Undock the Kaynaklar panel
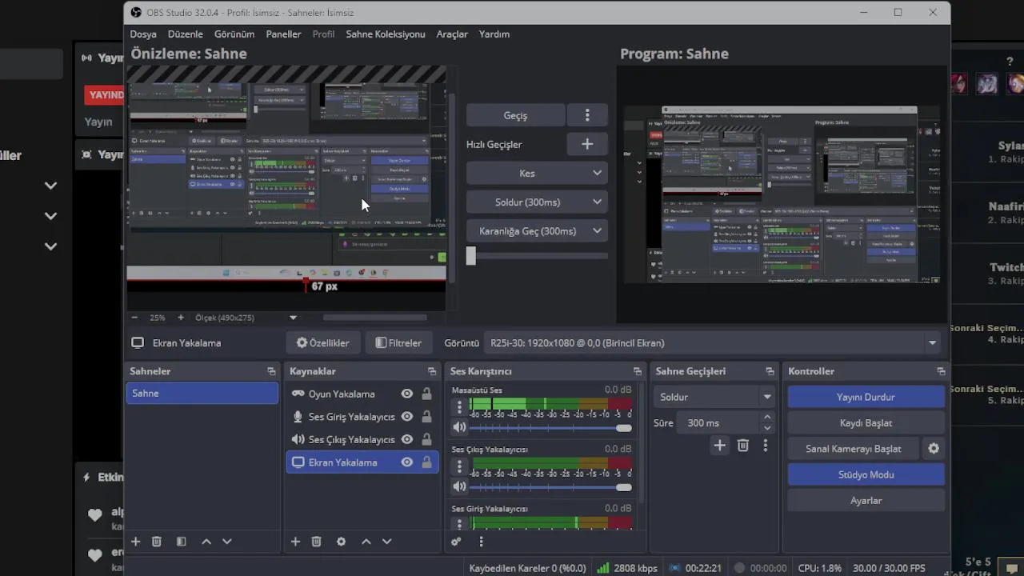 coord(432,371)
